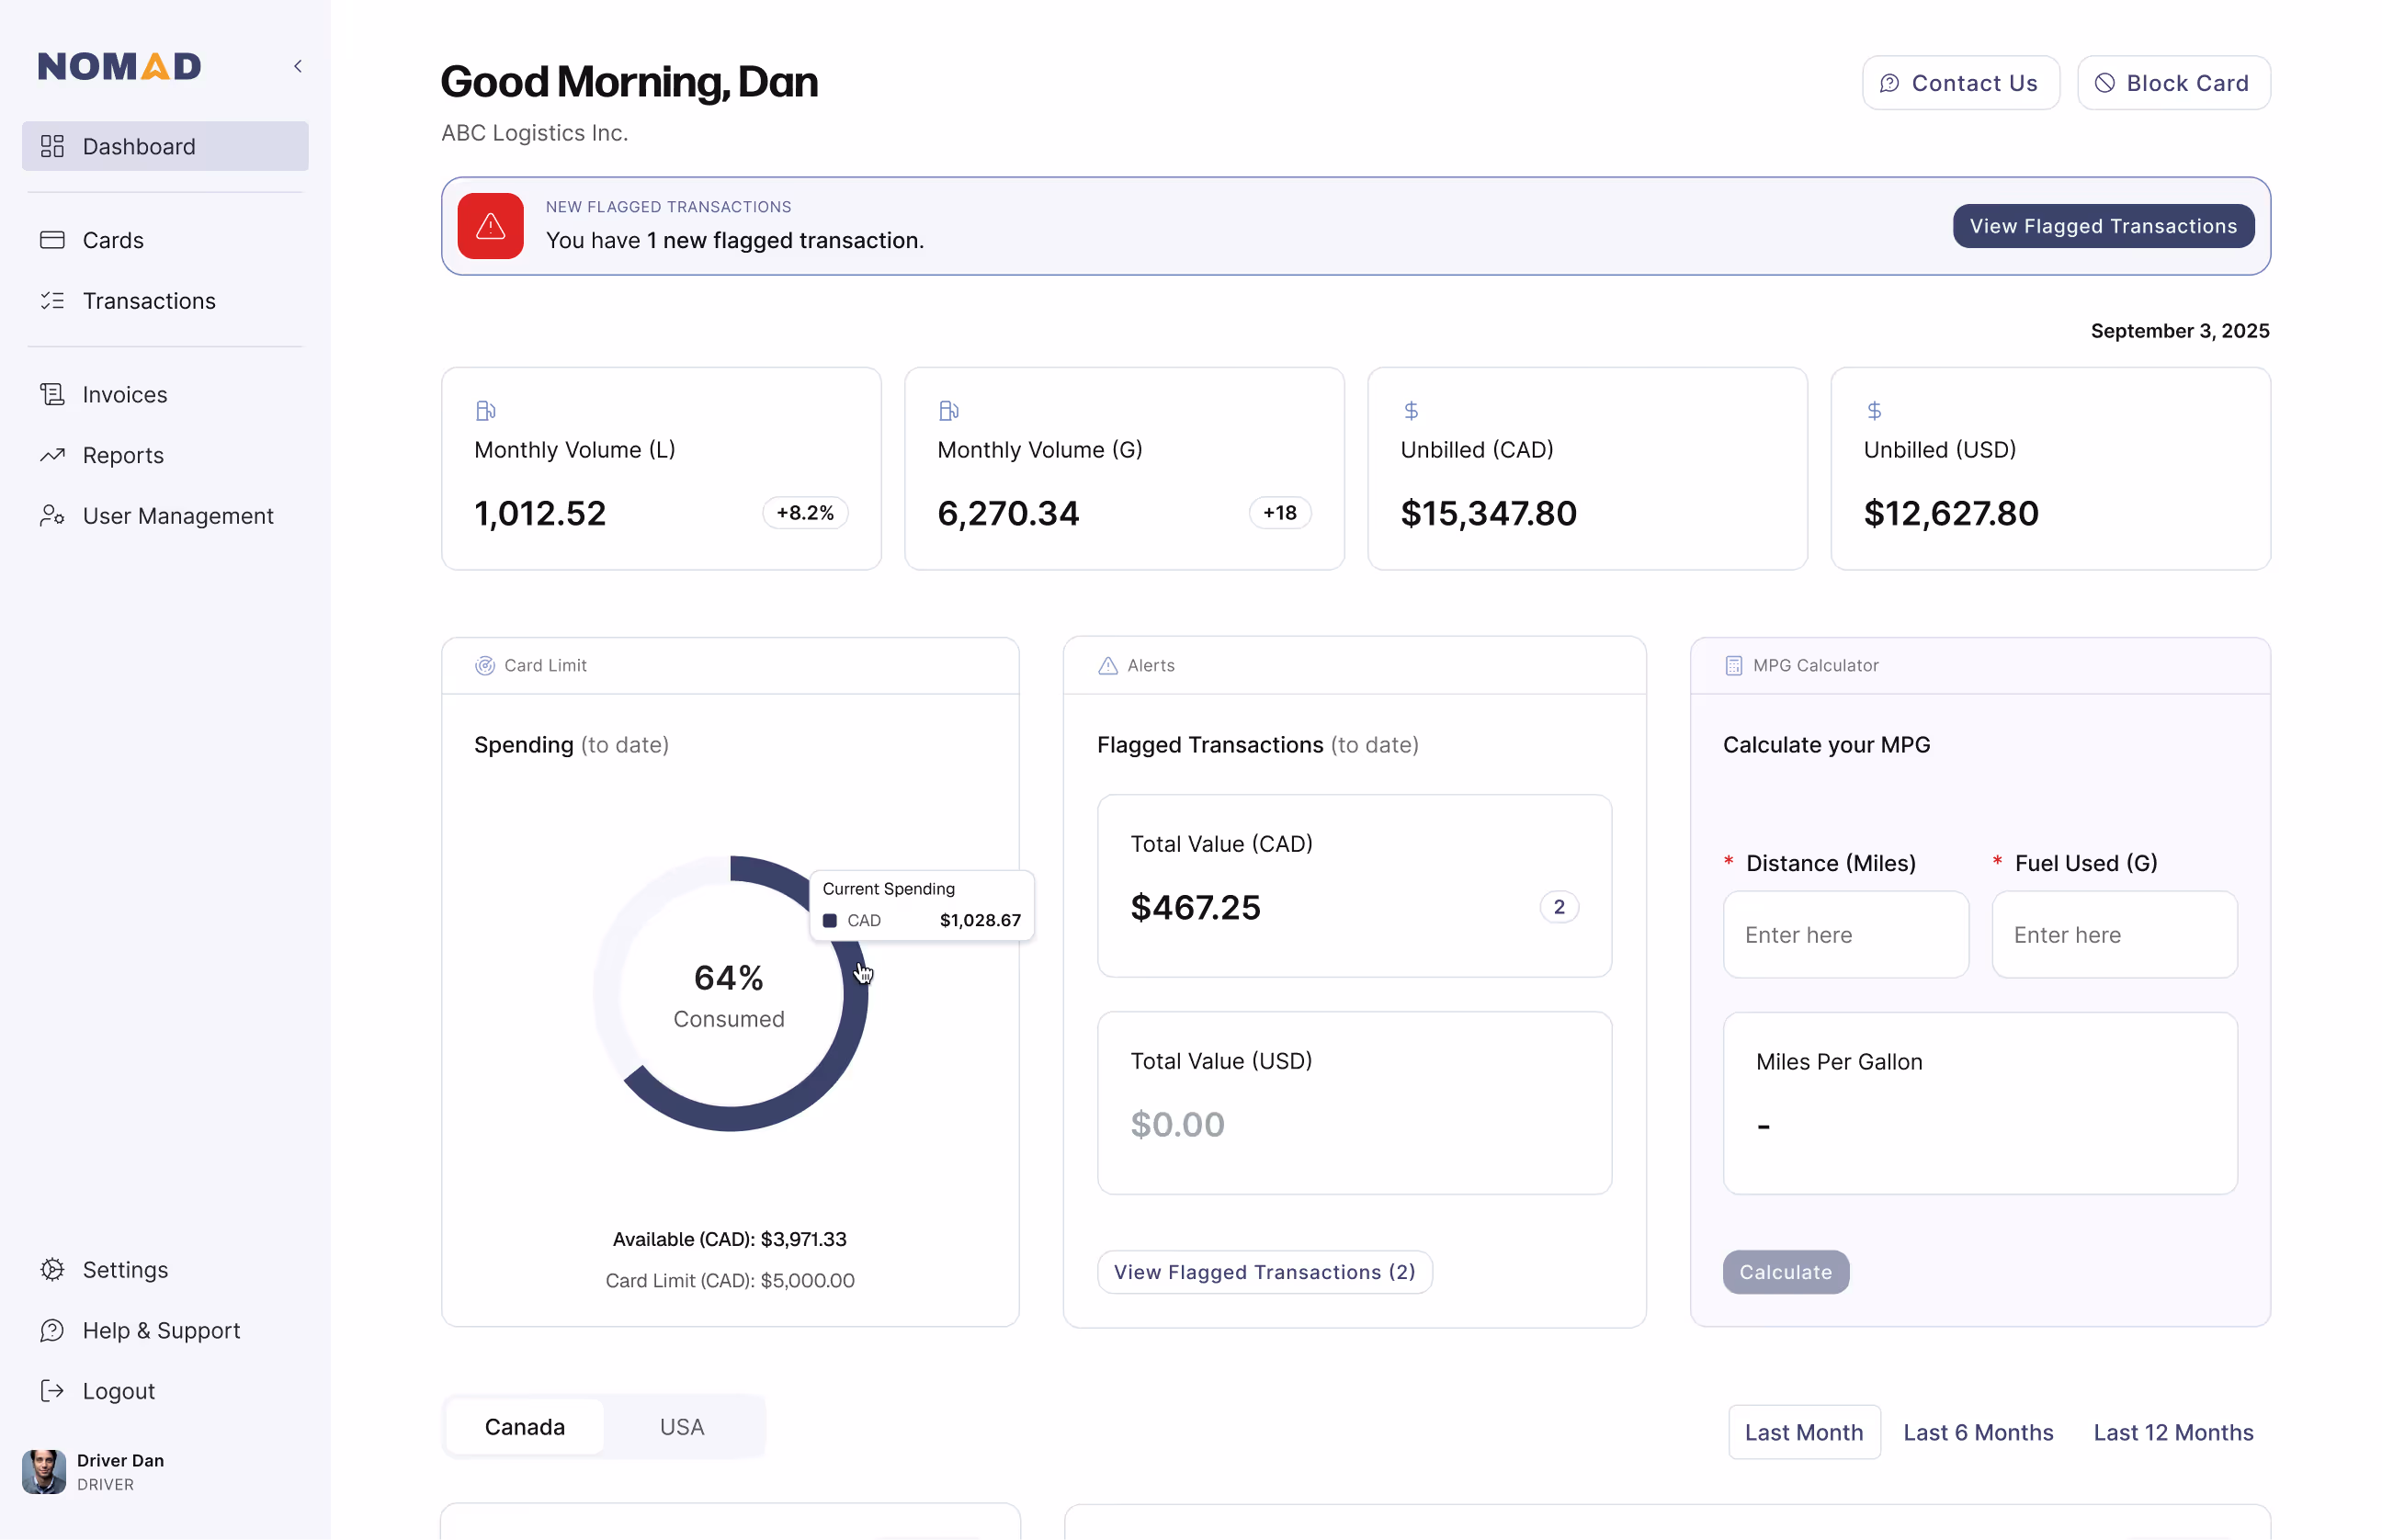Click the Distance (Miles) input field
The height and width of the screenshot is (1540, 2382).
[x=1845, y=935]
